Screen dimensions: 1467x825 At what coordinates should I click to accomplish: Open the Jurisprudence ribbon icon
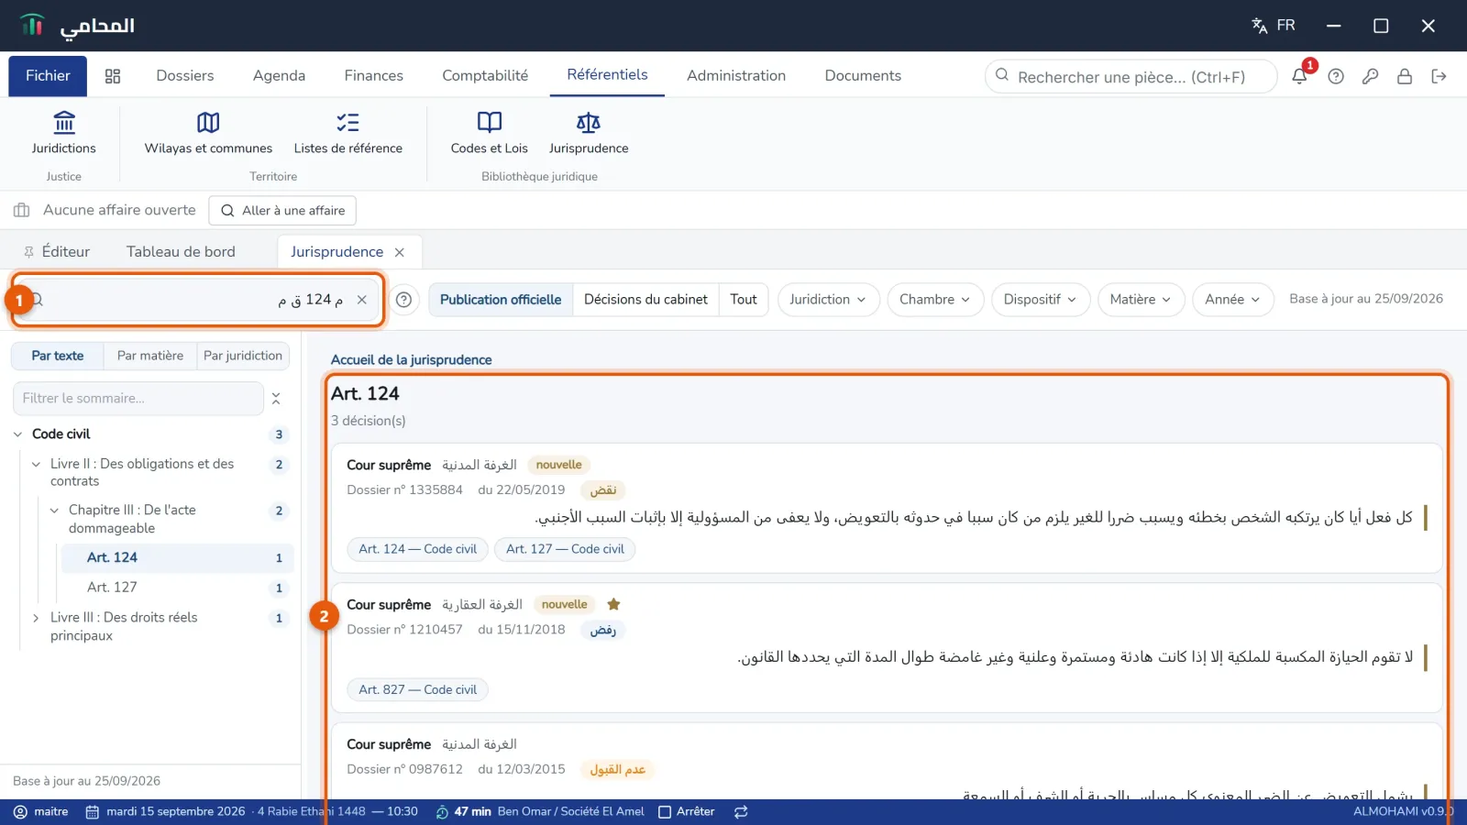click(x=589, y=133)
